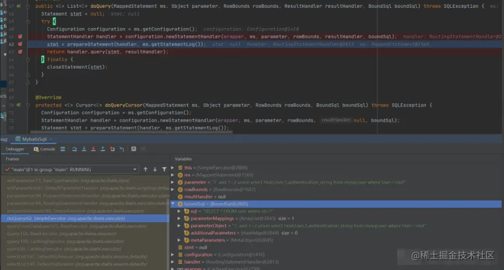This screenshot has width=504, height=270.
Task: Select frame query:89, CachingExecutor
Action: 85,249
